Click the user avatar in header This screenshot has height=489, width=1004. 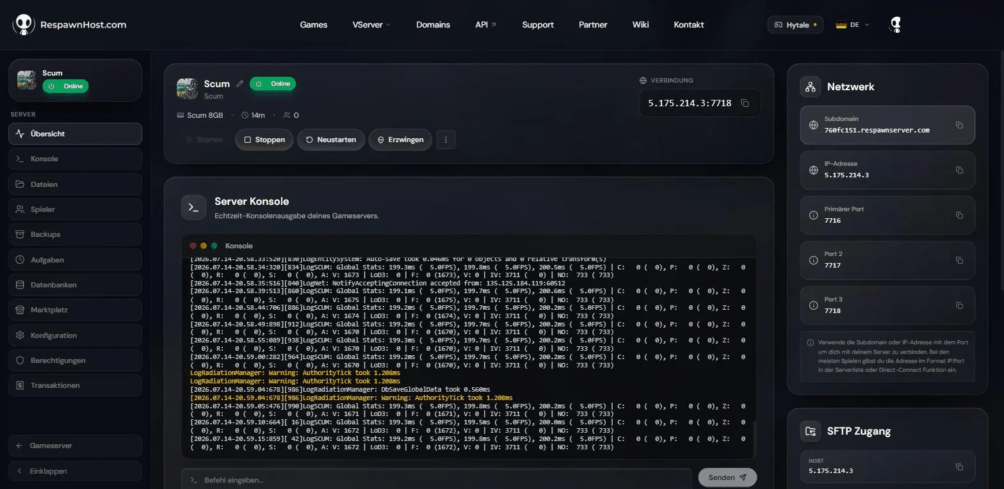point(896,25)
